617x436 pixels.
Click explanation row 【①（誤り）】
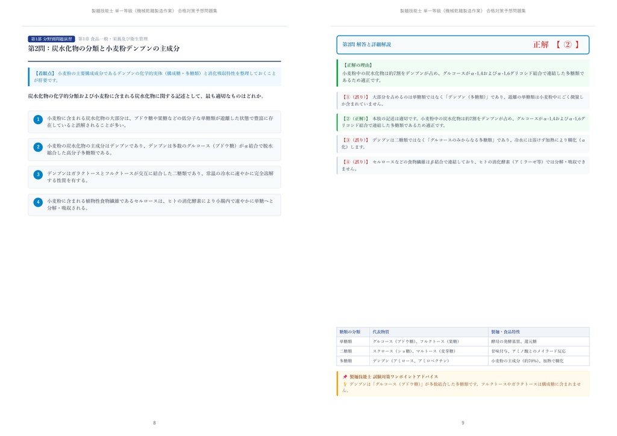pyautogui.click(x=463, y=100)
